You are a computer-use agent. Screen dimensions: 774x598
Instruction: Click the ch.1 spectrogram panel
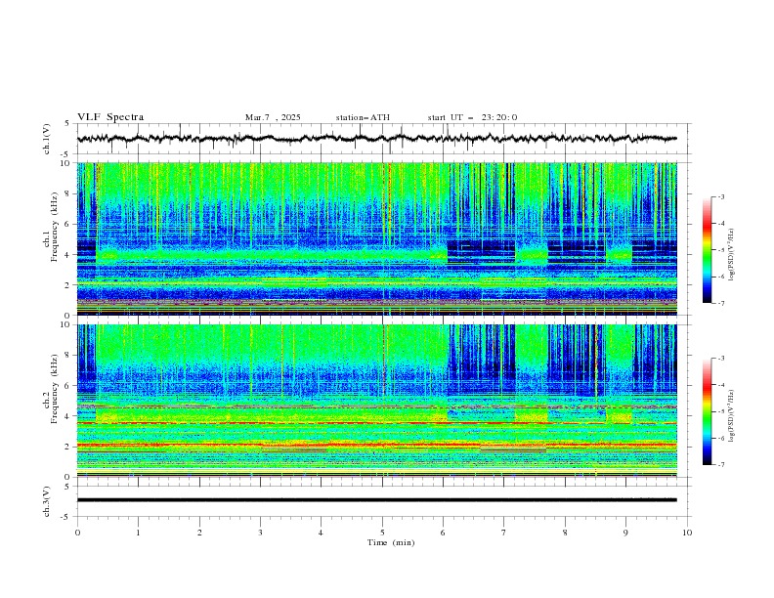376,238
